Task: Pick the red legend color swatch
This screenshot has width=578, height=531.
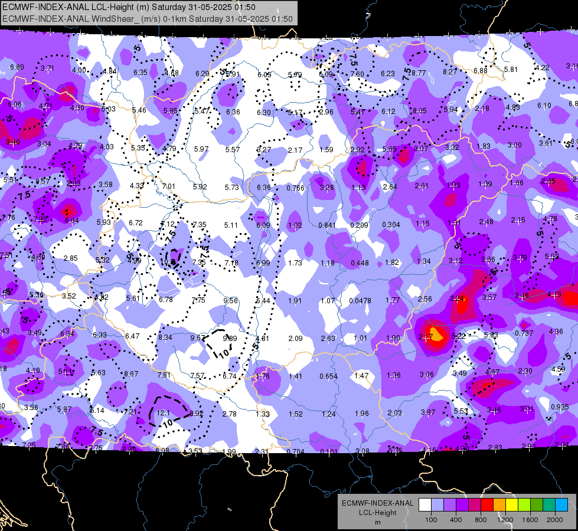Action: point(487,505)
